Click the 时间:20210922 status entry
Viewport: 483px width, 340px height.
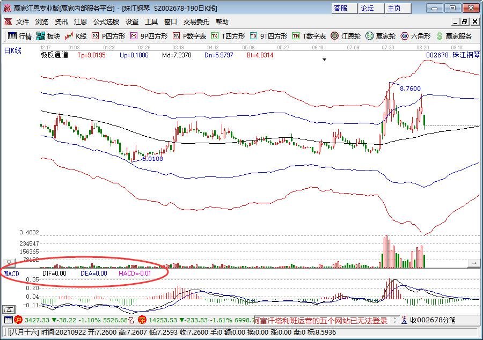coord(63,332)
